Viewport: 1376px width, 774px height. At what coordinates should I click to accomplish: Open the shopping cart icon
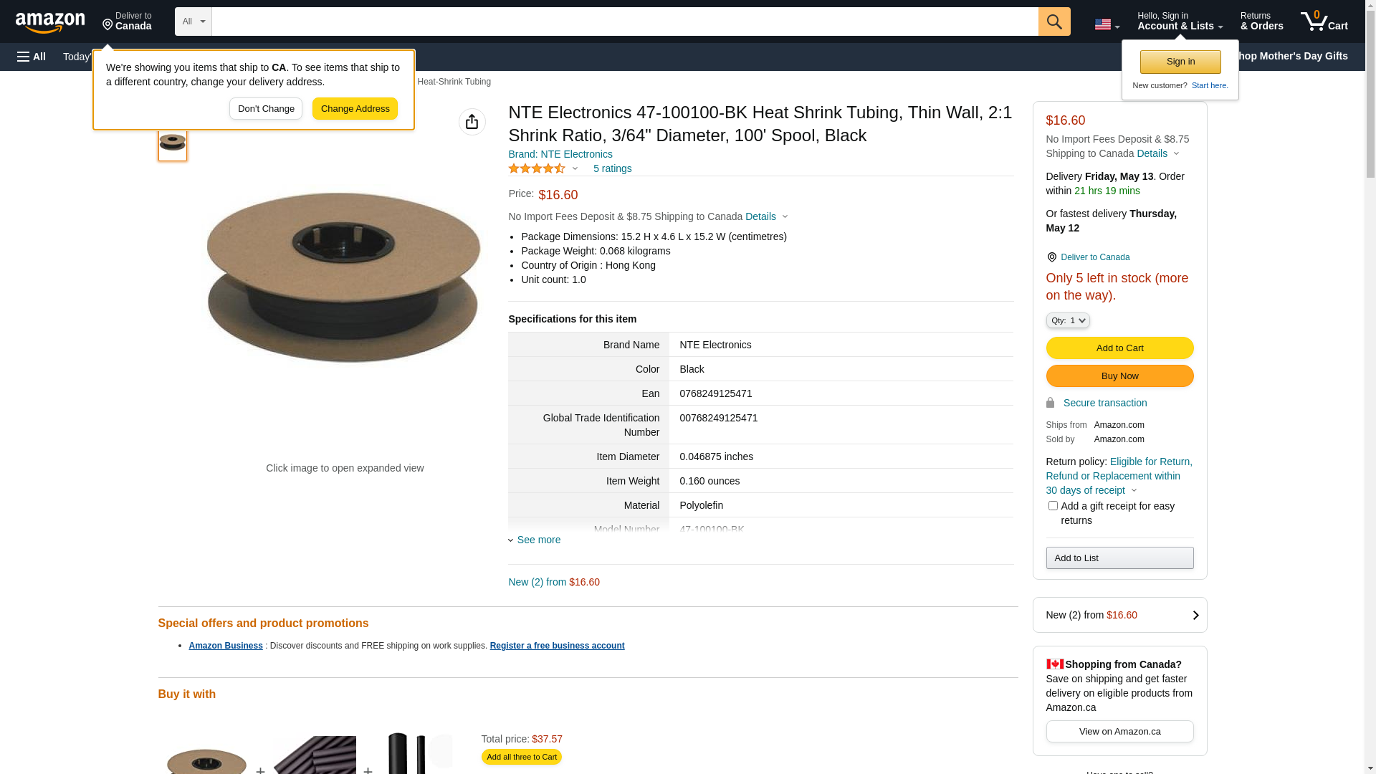tap(1323, 21)
